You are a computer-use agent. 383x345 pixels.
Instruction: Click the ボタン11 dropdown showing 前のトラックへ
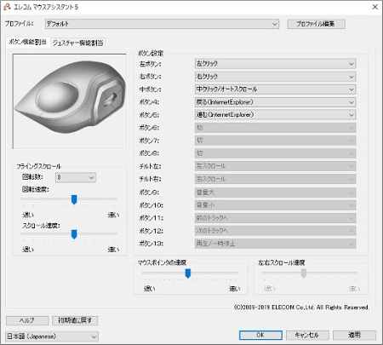275,218
